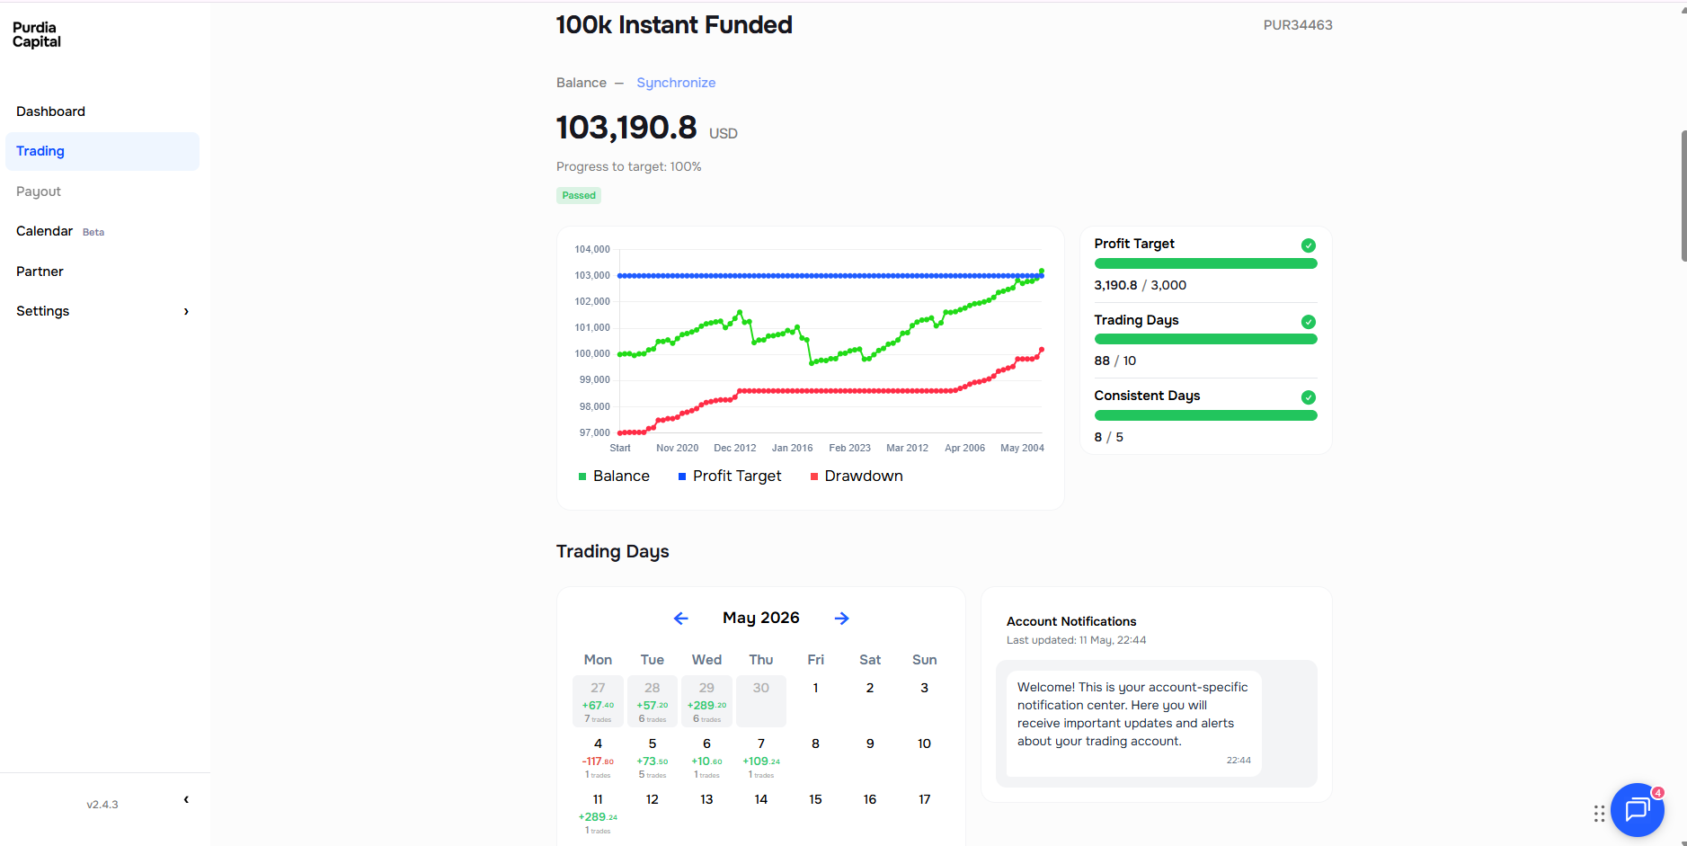Click the welcome notification message
The height and width of the screenshot is (846, 1687).
1133,724
